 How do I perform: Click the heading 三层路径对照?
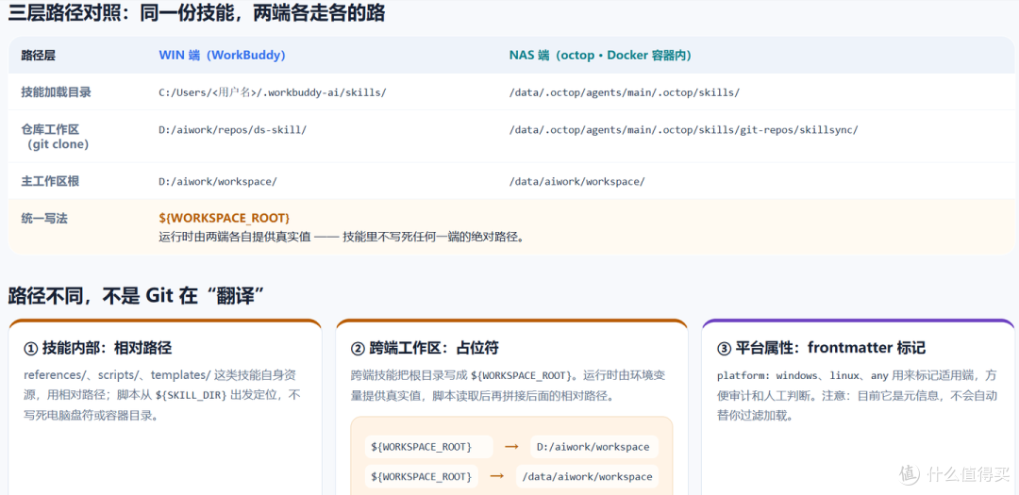tap(196, 13)
